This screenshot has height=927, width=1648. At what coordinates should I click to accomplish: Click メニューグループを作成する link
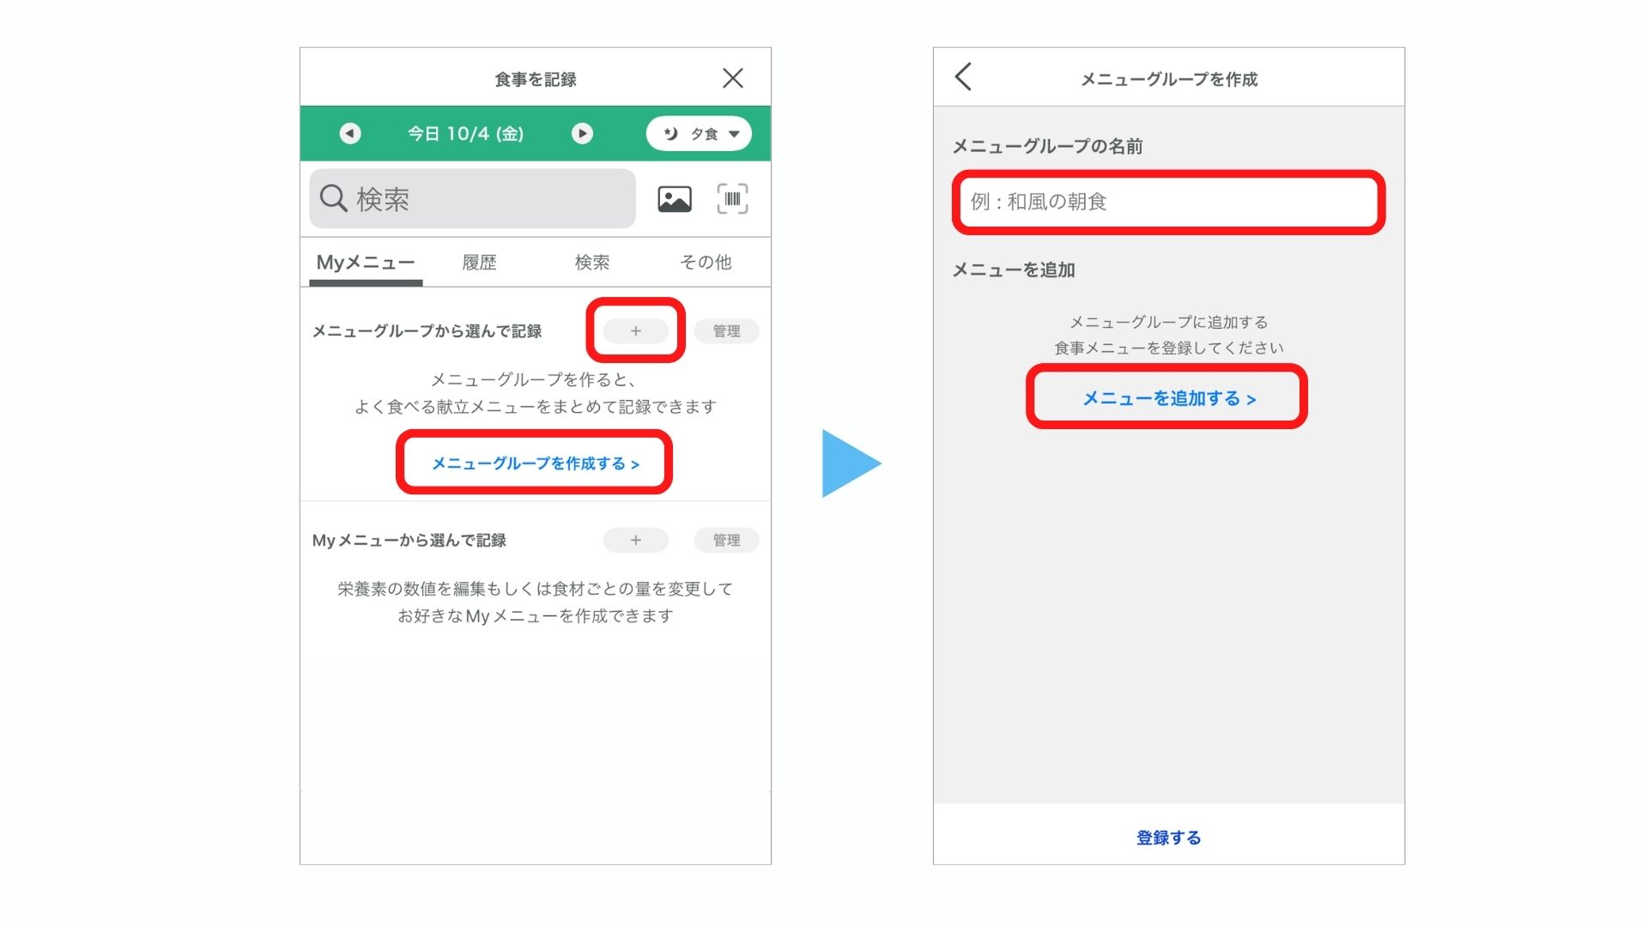point(535,463)
